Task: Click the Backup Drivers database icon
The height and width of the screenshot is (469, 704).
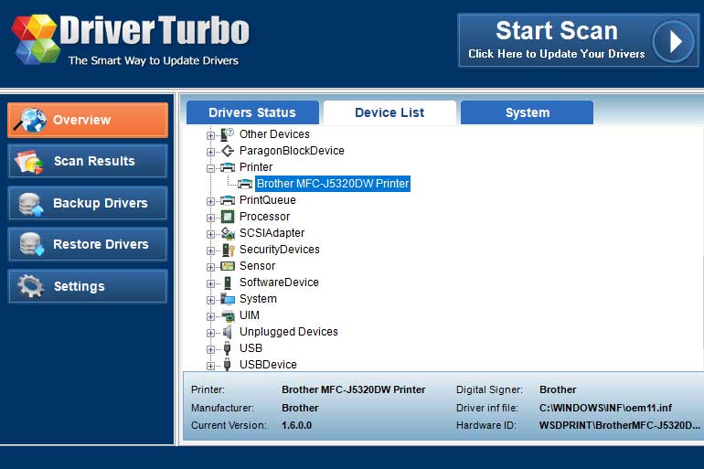Action: 30,204
